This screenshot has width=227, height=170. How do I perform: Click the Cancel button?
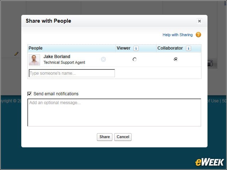123,137
